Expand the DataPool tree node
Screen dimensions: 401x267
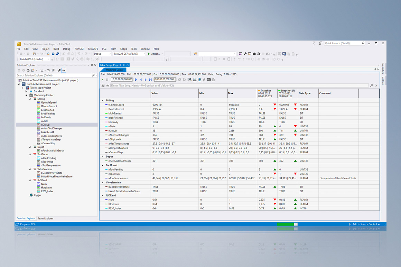(26, 92)
